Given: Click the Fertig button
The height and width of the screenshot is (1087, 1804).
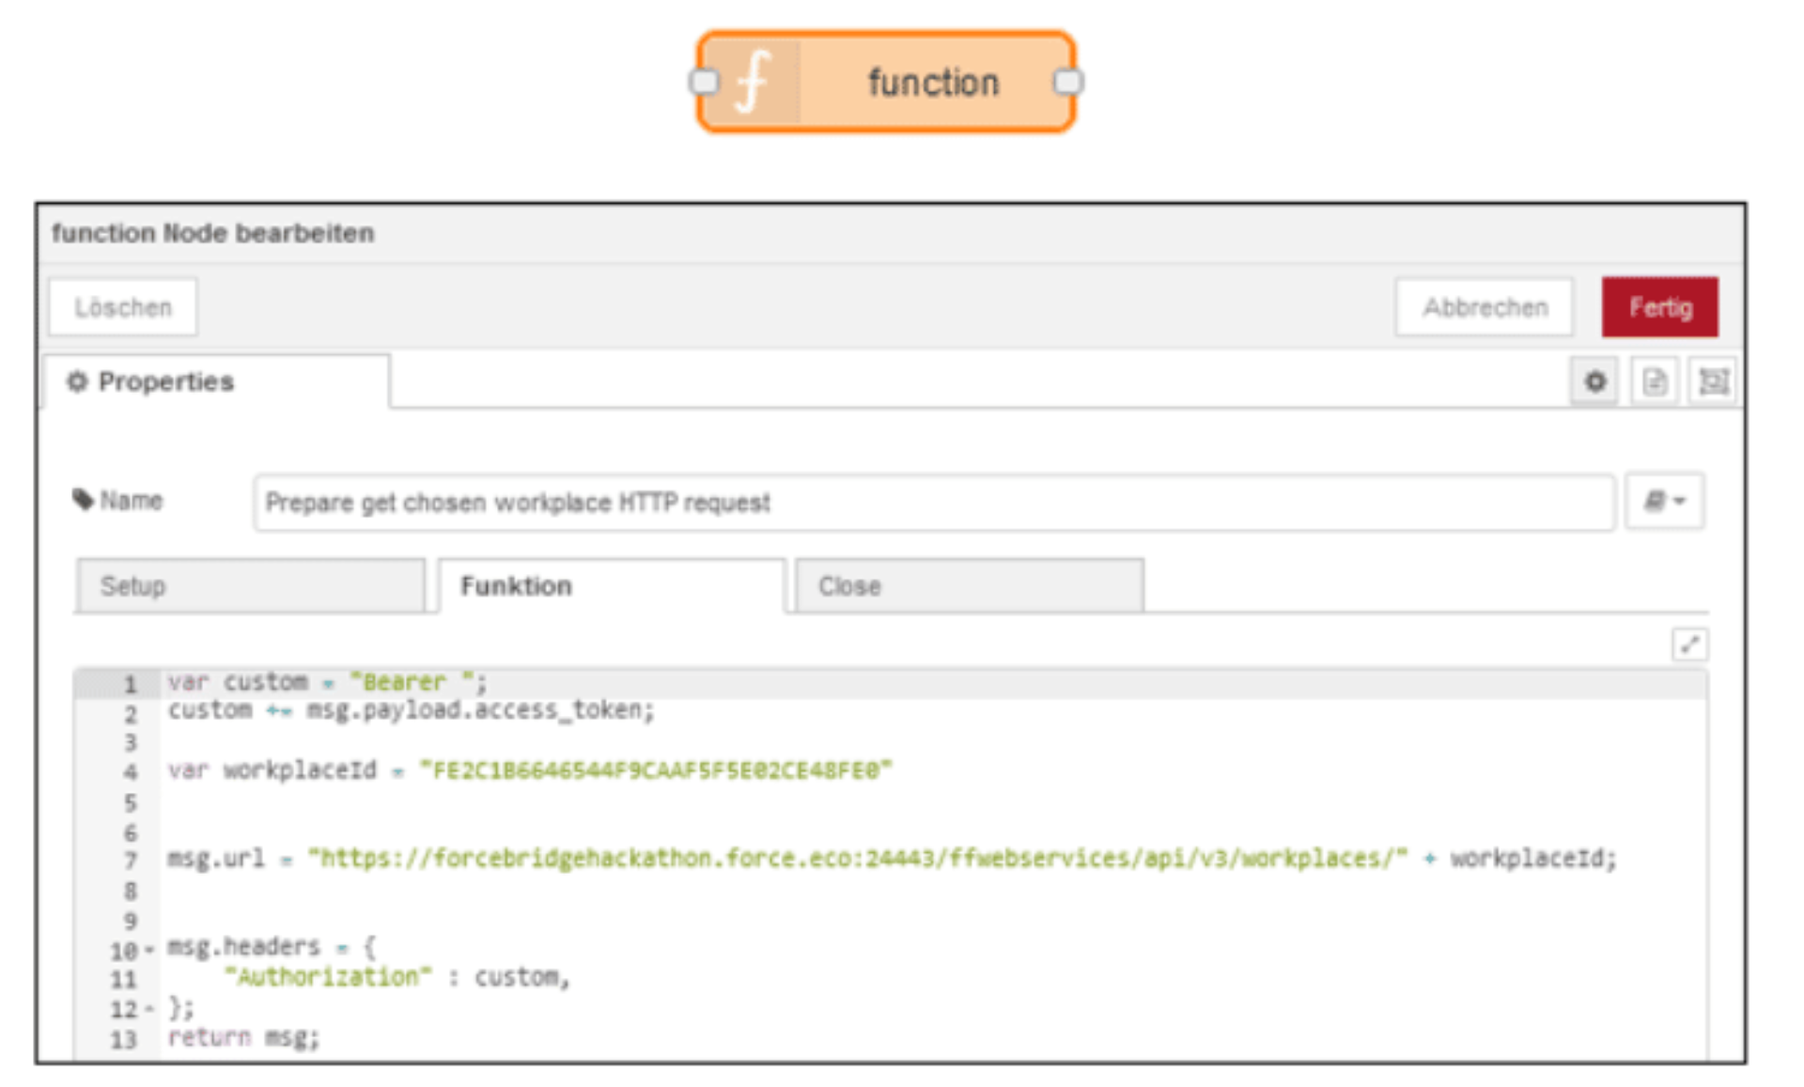Looking at the screenshot, I should point(1661,306).
